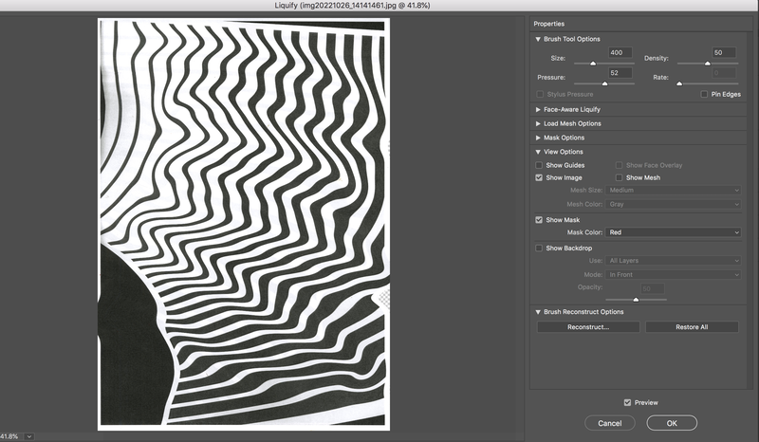
Task: Toggle the Preview checkbox
Action: [x=627, y=403]
